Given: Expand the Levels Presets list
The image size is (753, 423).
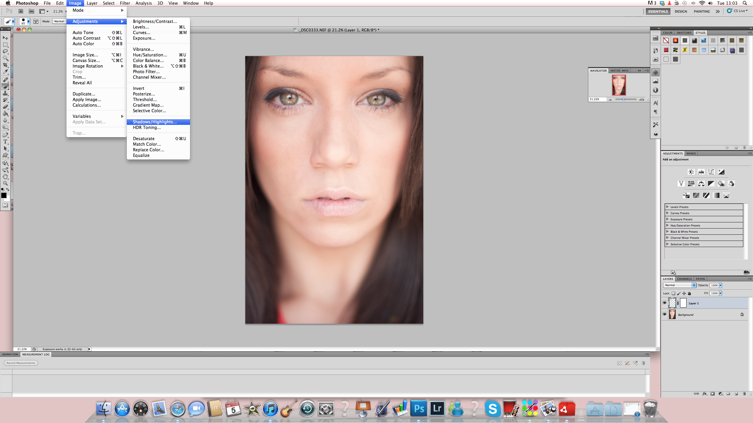Looking at the screenshot, I should (x=667, y=207).
